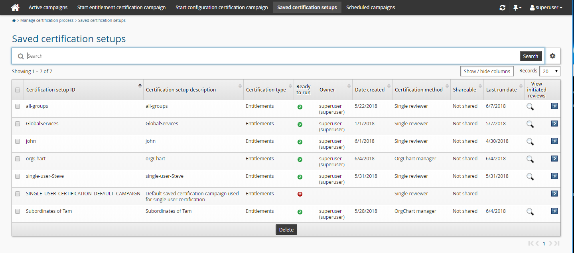Open the pin shortcut menu icon
The height and width of the screenshot is (253, 574).
pos(517,8)
